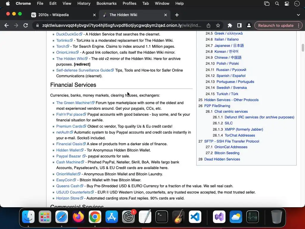Open the Profiles menu
This screenshot has width=305, height=229.
point(129,4)
